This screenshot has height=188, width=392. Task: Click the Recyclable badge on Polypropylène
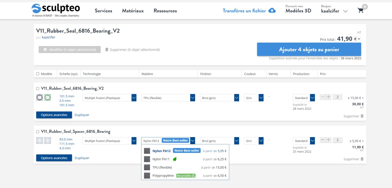click(186, 176)
